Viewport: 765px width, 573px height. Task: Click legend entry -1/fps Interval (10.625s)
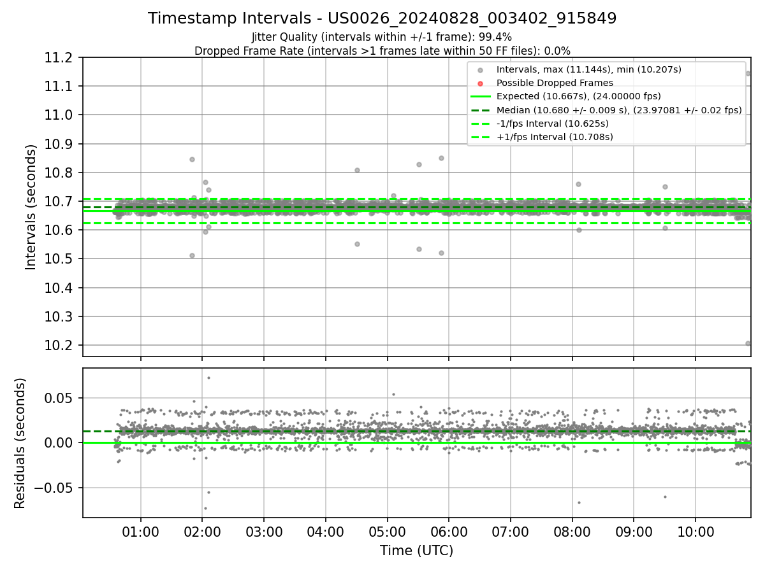pyautogui.click(x=552, y=124)
